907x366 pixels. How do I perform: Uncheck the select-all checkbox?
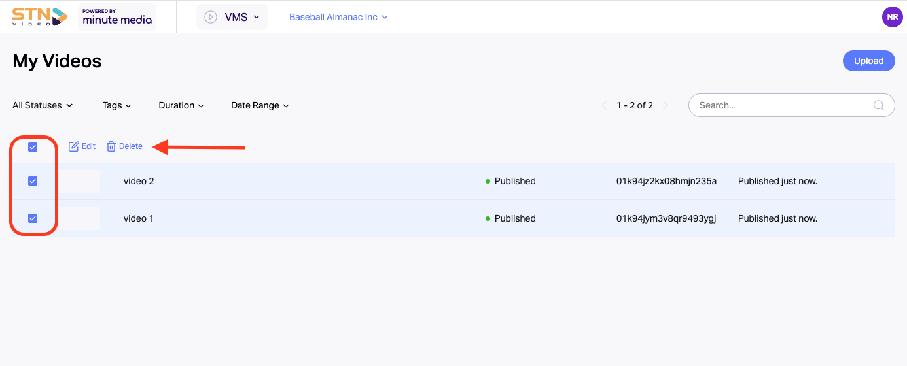33,147
